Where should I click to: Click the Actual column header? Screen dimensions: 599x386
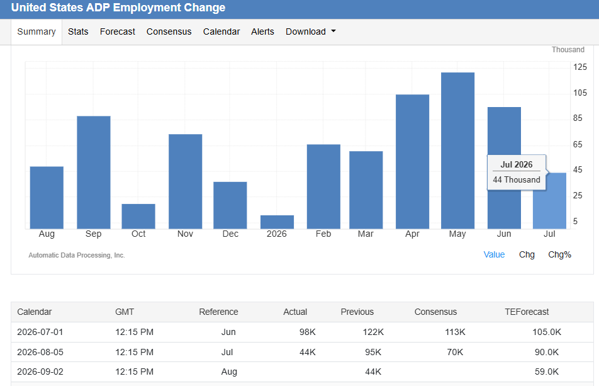click(x=295, y=312)
